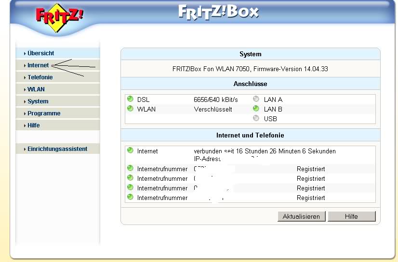Select the firmware version text 14.04.33
This screenshot has height=262, width=398.
tap(316, 69)
